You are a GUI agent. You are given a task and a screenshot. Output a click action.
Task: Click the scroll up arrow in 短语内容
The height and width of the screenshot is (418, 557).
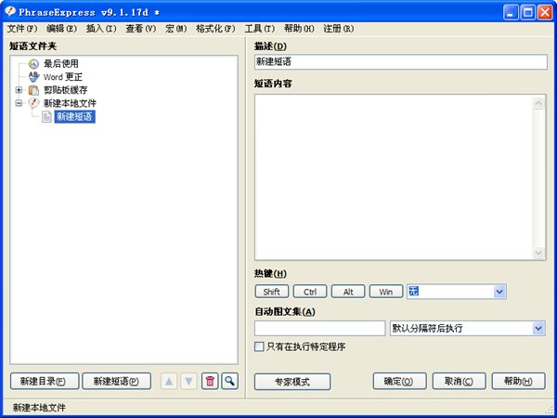point(538,103)
